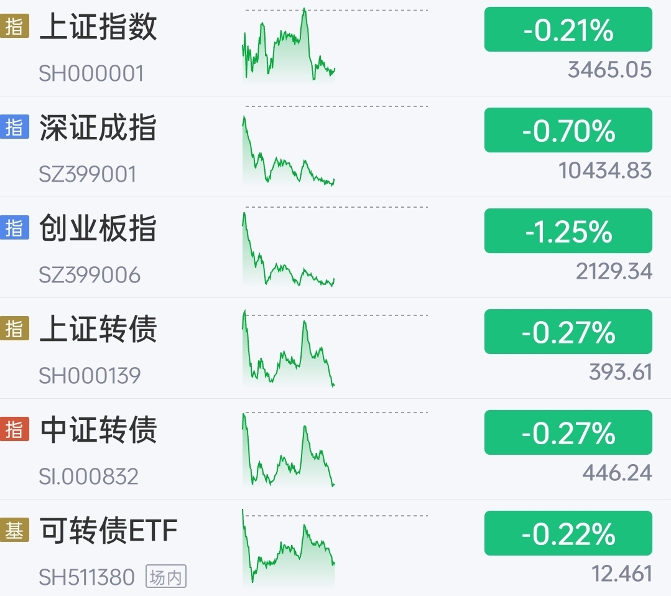Open the 中证转债 index row

(x=336, y=449)
